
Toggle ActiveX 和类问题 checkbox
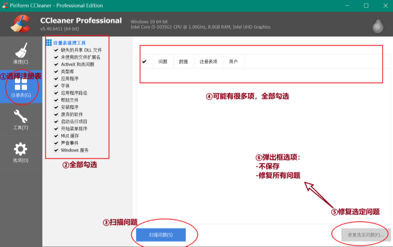[x=56, y=64]
